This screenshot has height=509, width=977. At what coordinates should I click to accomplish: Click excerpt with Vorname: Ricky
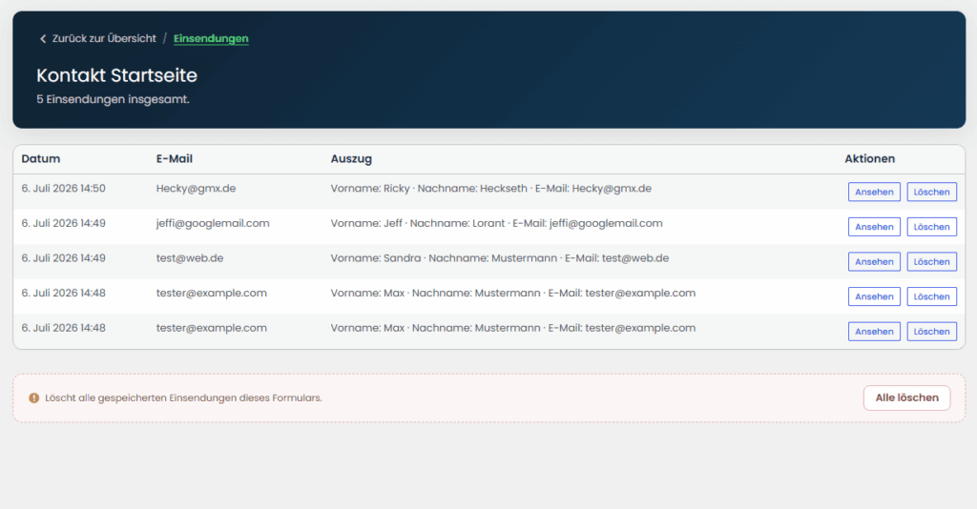(x=490, y=189)
